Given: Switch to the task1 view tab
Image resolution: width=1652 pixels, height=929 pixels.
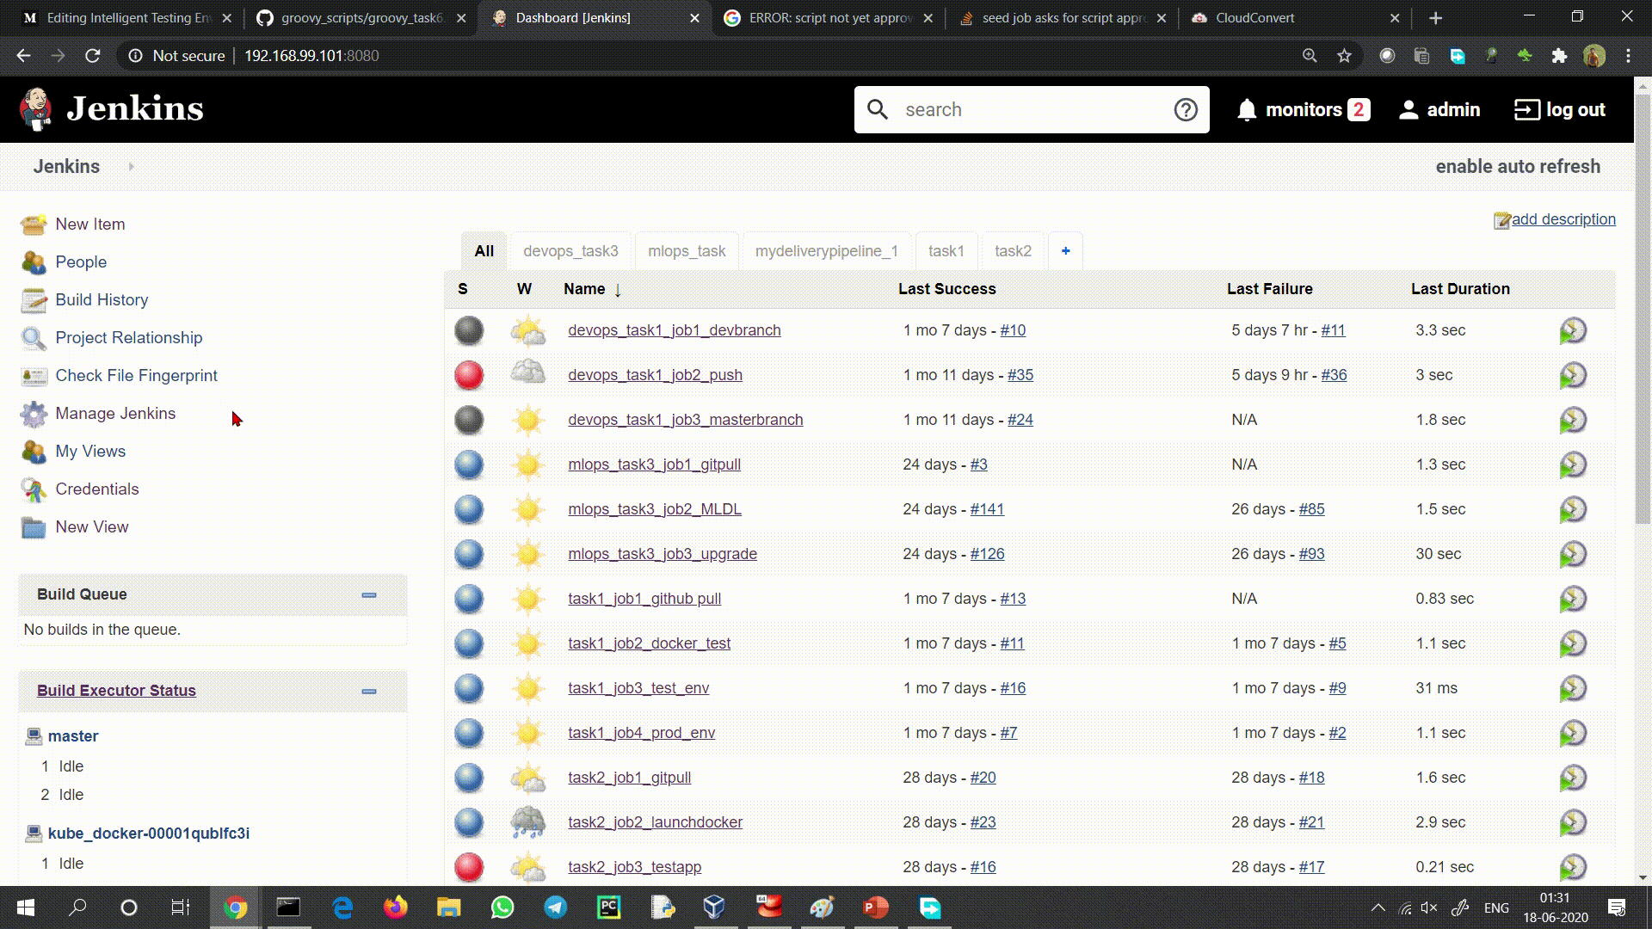Looking at the screenshot, I should [946, 251].
